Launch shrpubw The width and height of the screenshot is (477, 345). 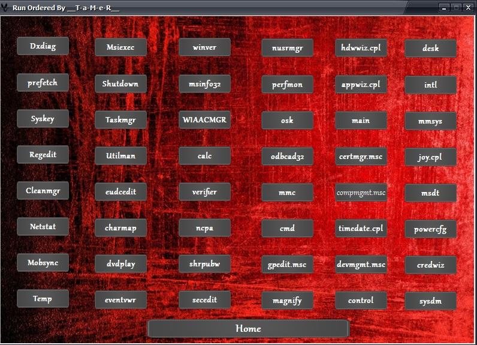[205, 263]
